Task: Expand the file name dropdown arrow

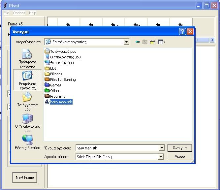Action: [161, 148]
